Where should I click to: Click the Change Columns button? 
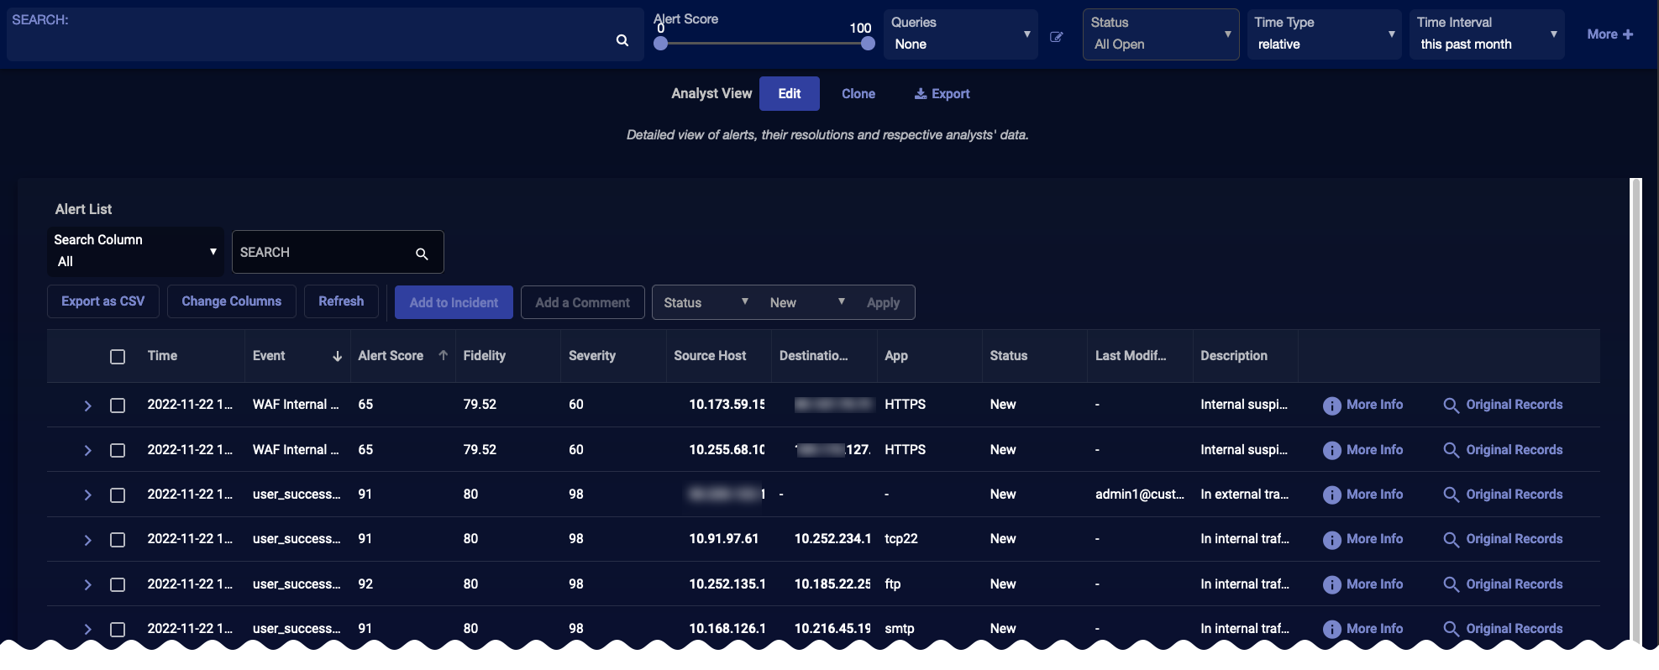point(231,301)
